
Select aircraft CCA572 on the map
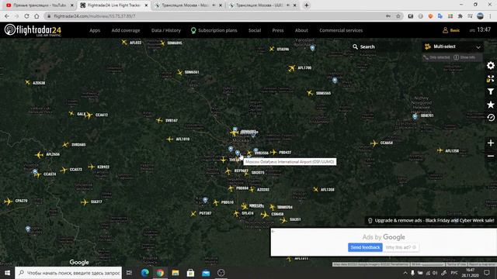64,170
